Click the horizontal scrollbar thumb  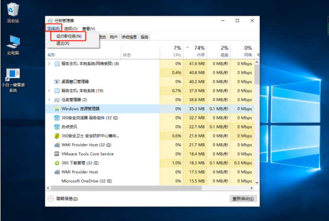(x=127, y=188)
